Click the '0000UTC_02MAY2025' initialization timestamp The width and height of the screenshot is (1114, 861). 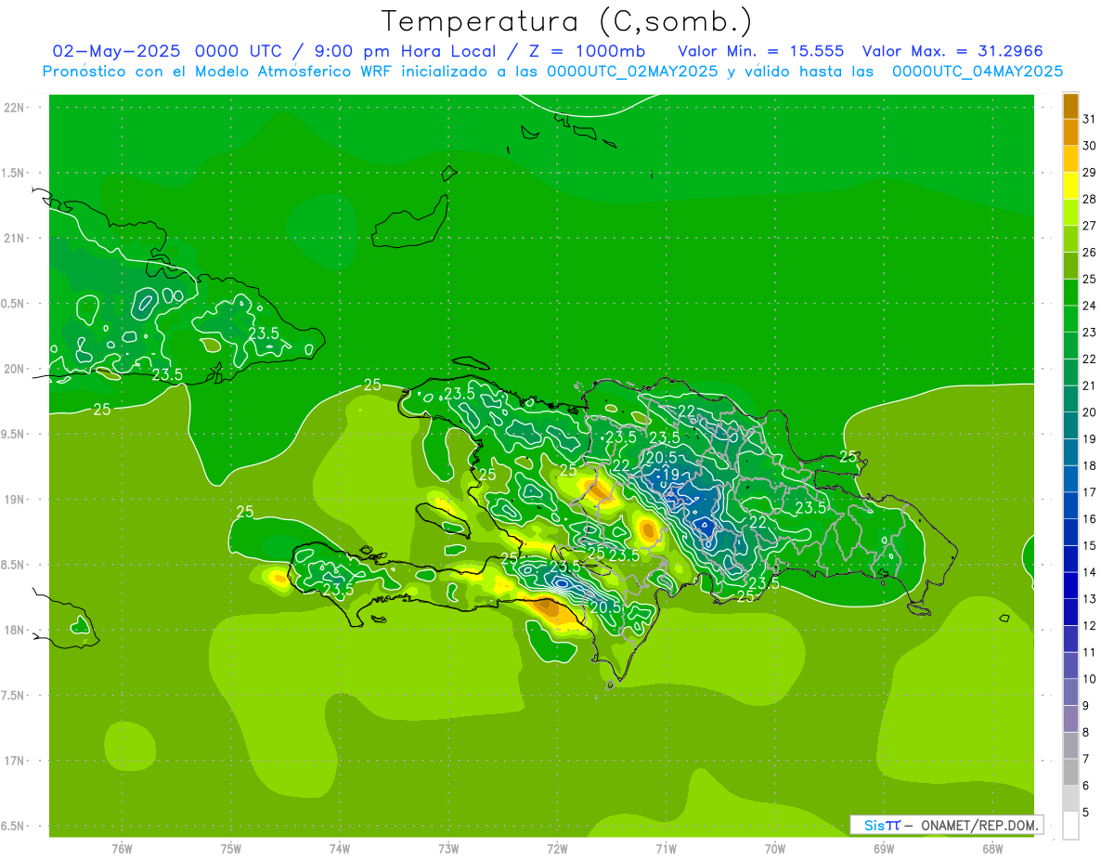click(632, 71)
